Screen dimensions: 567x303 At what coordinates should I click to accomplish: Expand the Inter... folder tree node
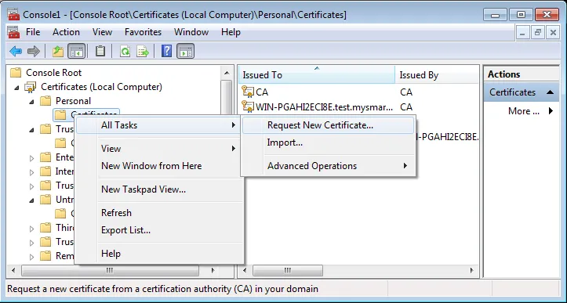(32, 172)
